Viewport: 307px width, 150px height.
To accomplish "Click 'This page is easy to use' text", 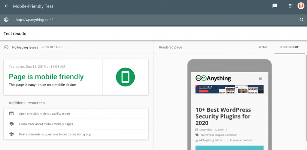I will (42, 85).
